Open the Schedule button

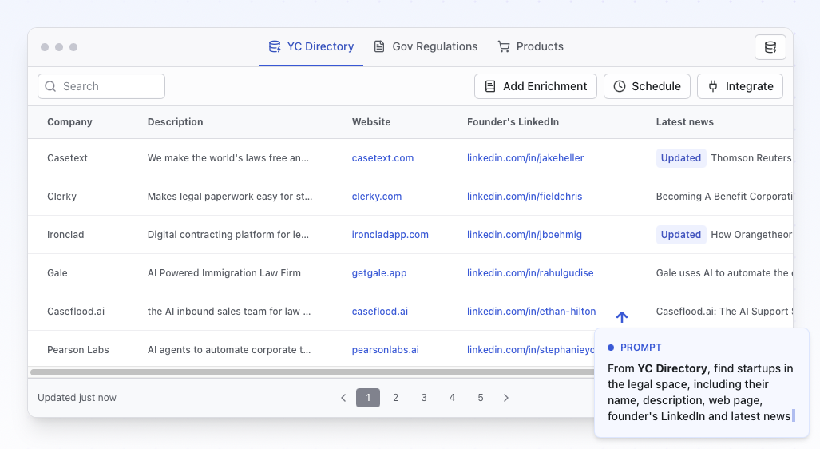(647, 86)
